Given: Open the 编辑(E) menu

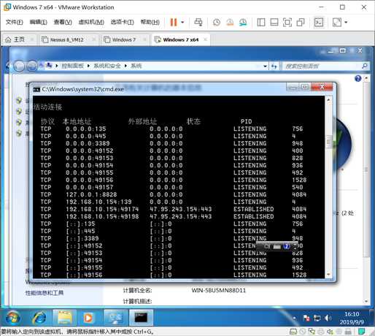Looking at the screenshot, I should [38, 22].
